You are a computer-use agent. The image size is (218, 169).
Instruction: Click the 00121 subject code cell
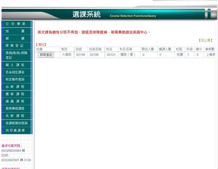(x=111, y=55)
